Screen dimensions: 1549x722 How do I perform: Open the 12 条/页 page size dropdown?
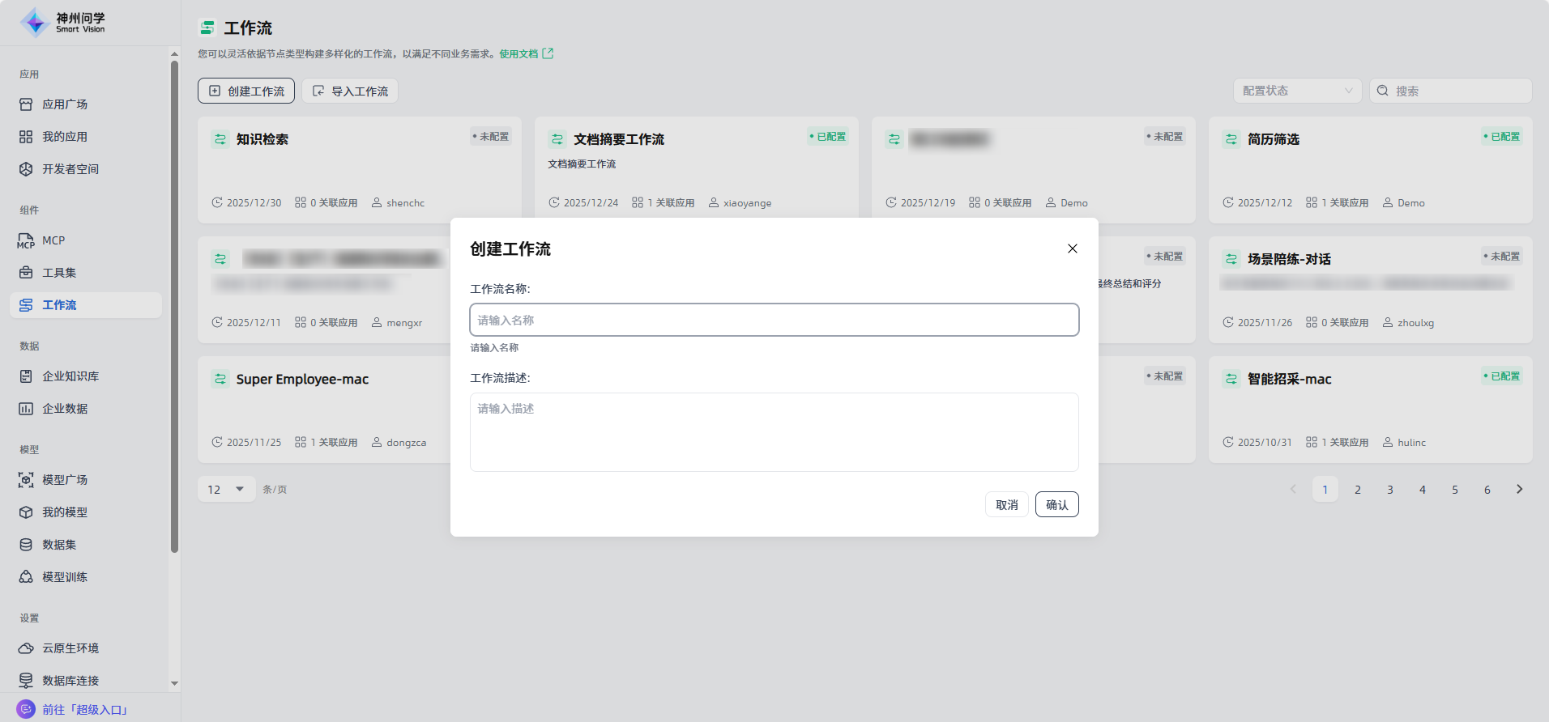[x=226, y=489]
